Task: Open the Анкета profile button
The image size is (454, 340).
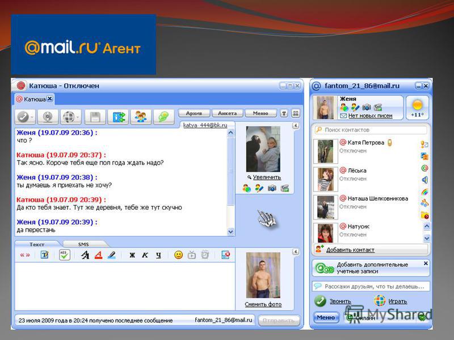Action: point(228,113)
